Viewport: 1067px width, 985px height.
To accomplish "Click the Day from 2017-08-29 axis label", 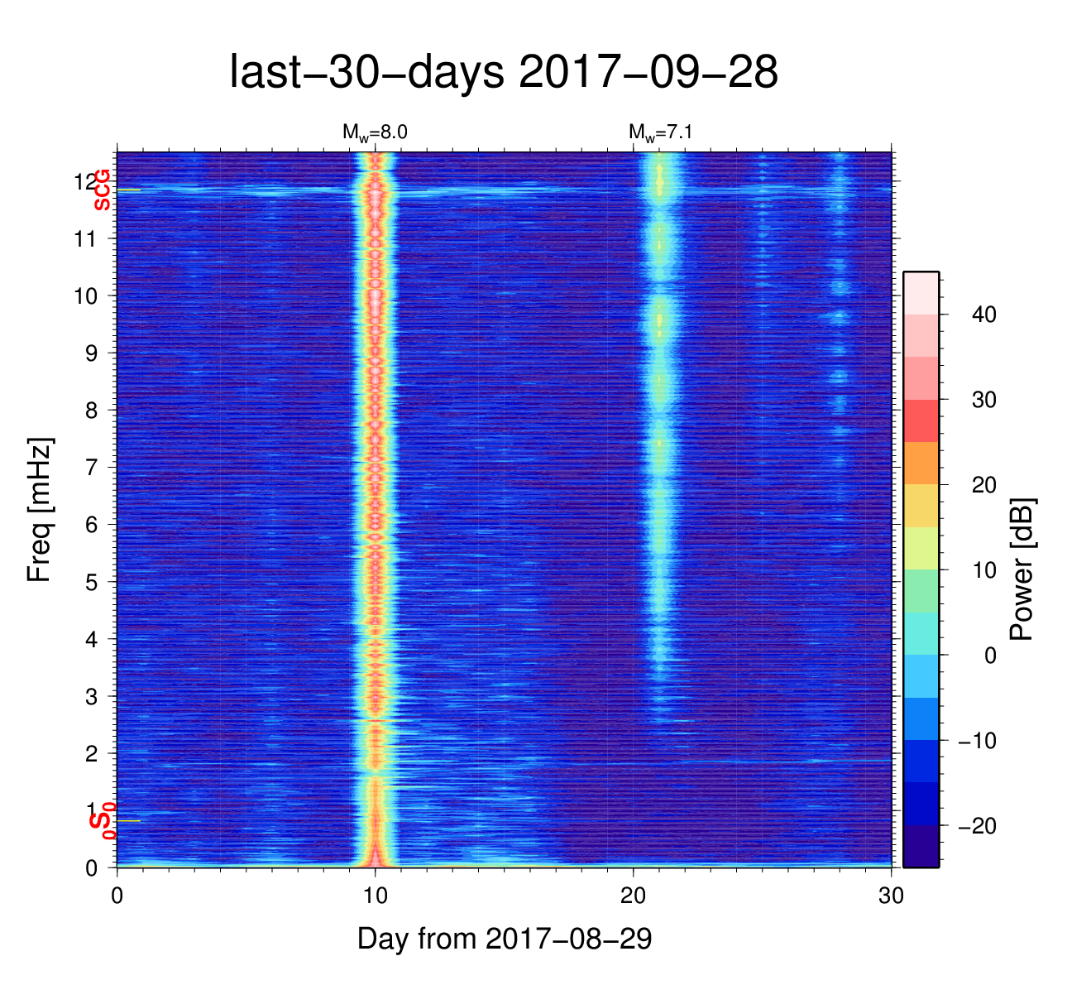I will click(504, 939).
